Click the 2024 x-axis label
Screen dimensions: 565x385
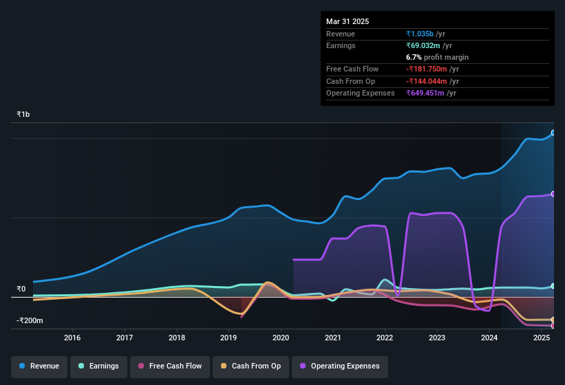coord(489,338)
